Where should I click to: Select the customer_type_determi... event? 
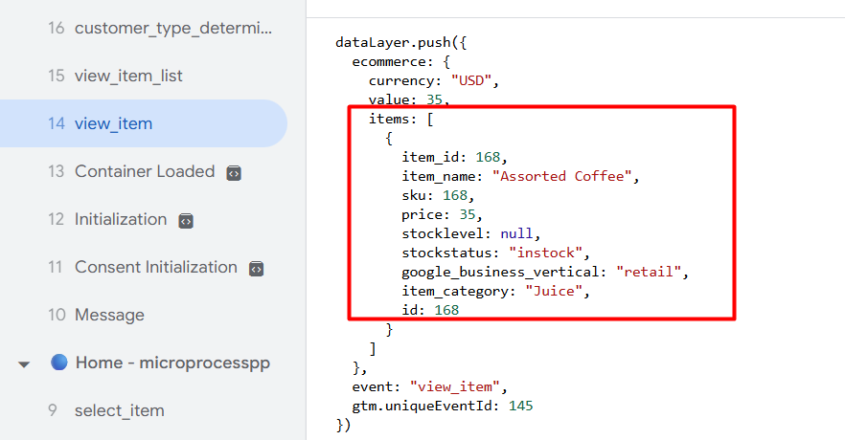click(172, 28)
